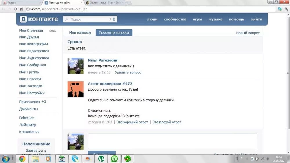Open Mail.ru Agent on the taskbar
This screenshot has height=163, width=290.
click(114, 159)
